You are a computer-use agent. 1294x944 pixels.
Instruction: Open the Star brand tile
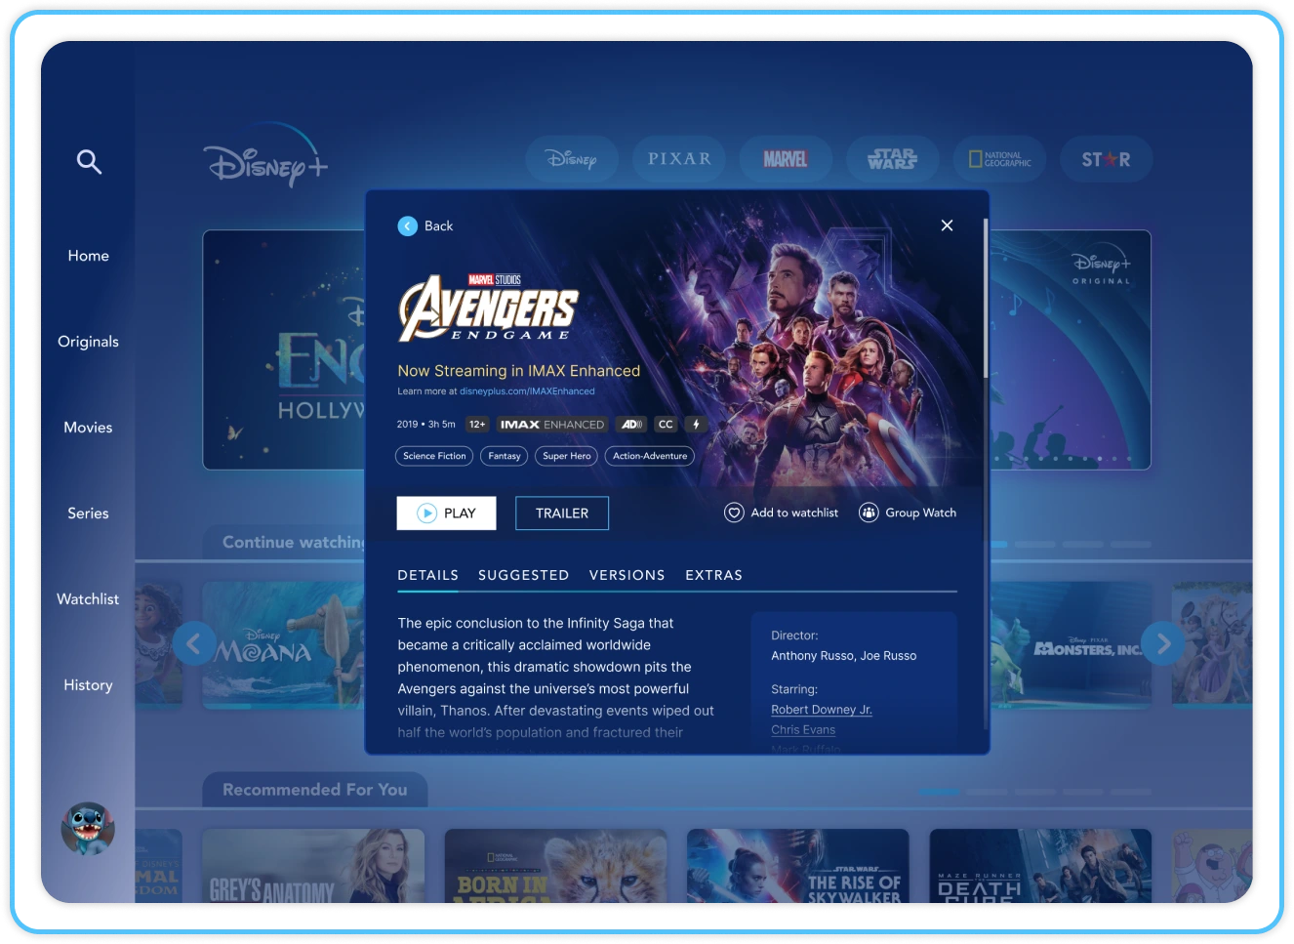coord(1106,159)
